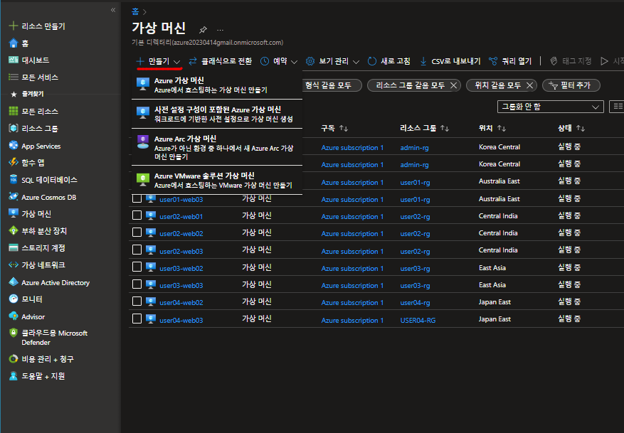Remove the 위치 같음 모두 filter
Image resolution: width=624 pixels, height=433 pixels.
(x=529, y=85)
